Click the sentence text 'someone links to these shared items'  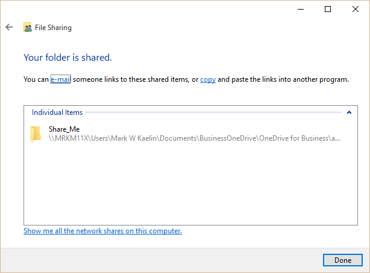[x=131, y=79]
